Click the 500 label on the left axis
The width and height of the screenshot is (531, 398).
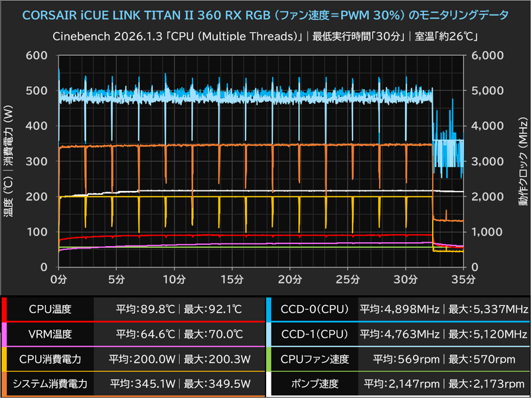coord(37,91)
